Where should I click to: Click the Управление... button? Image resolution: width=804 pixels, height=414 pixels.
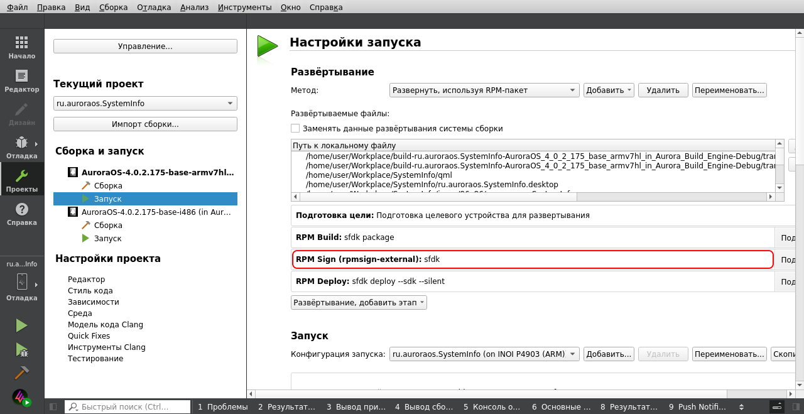pos(145,46)
